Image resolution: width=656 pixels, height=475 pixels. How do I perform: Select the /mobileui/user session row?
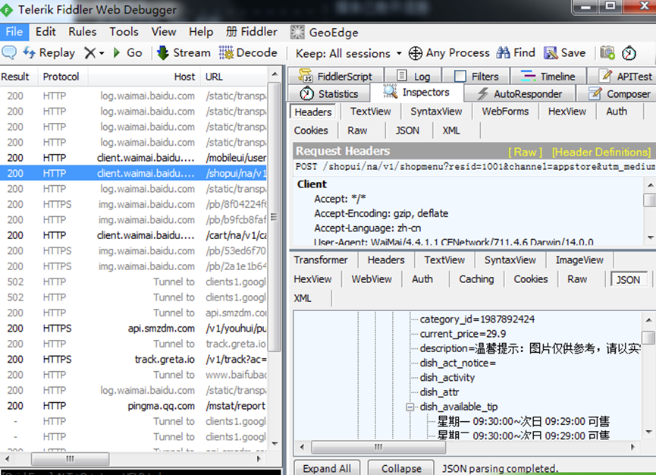pyautogui.click(x=133, y=158)
